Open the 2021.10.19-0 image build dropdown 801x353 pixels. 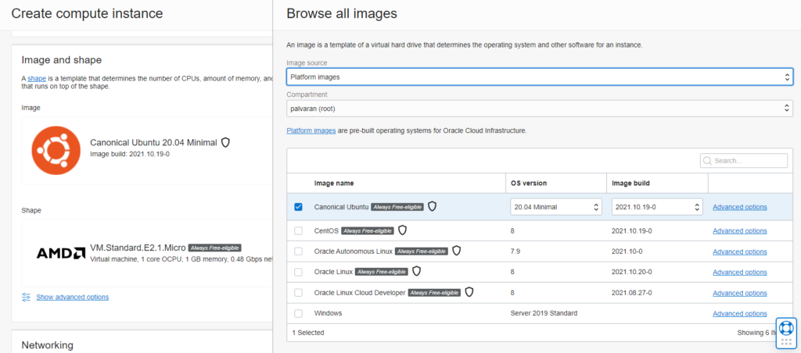(657, 207)
